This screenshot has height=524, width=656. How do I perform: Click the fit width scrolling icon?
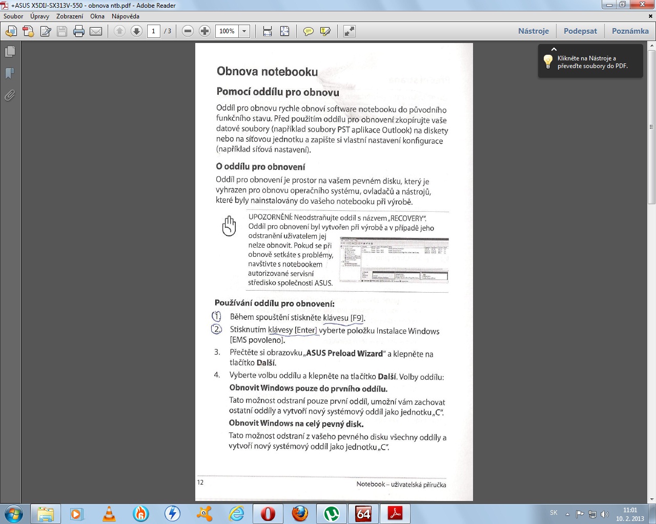pos(268,31)
